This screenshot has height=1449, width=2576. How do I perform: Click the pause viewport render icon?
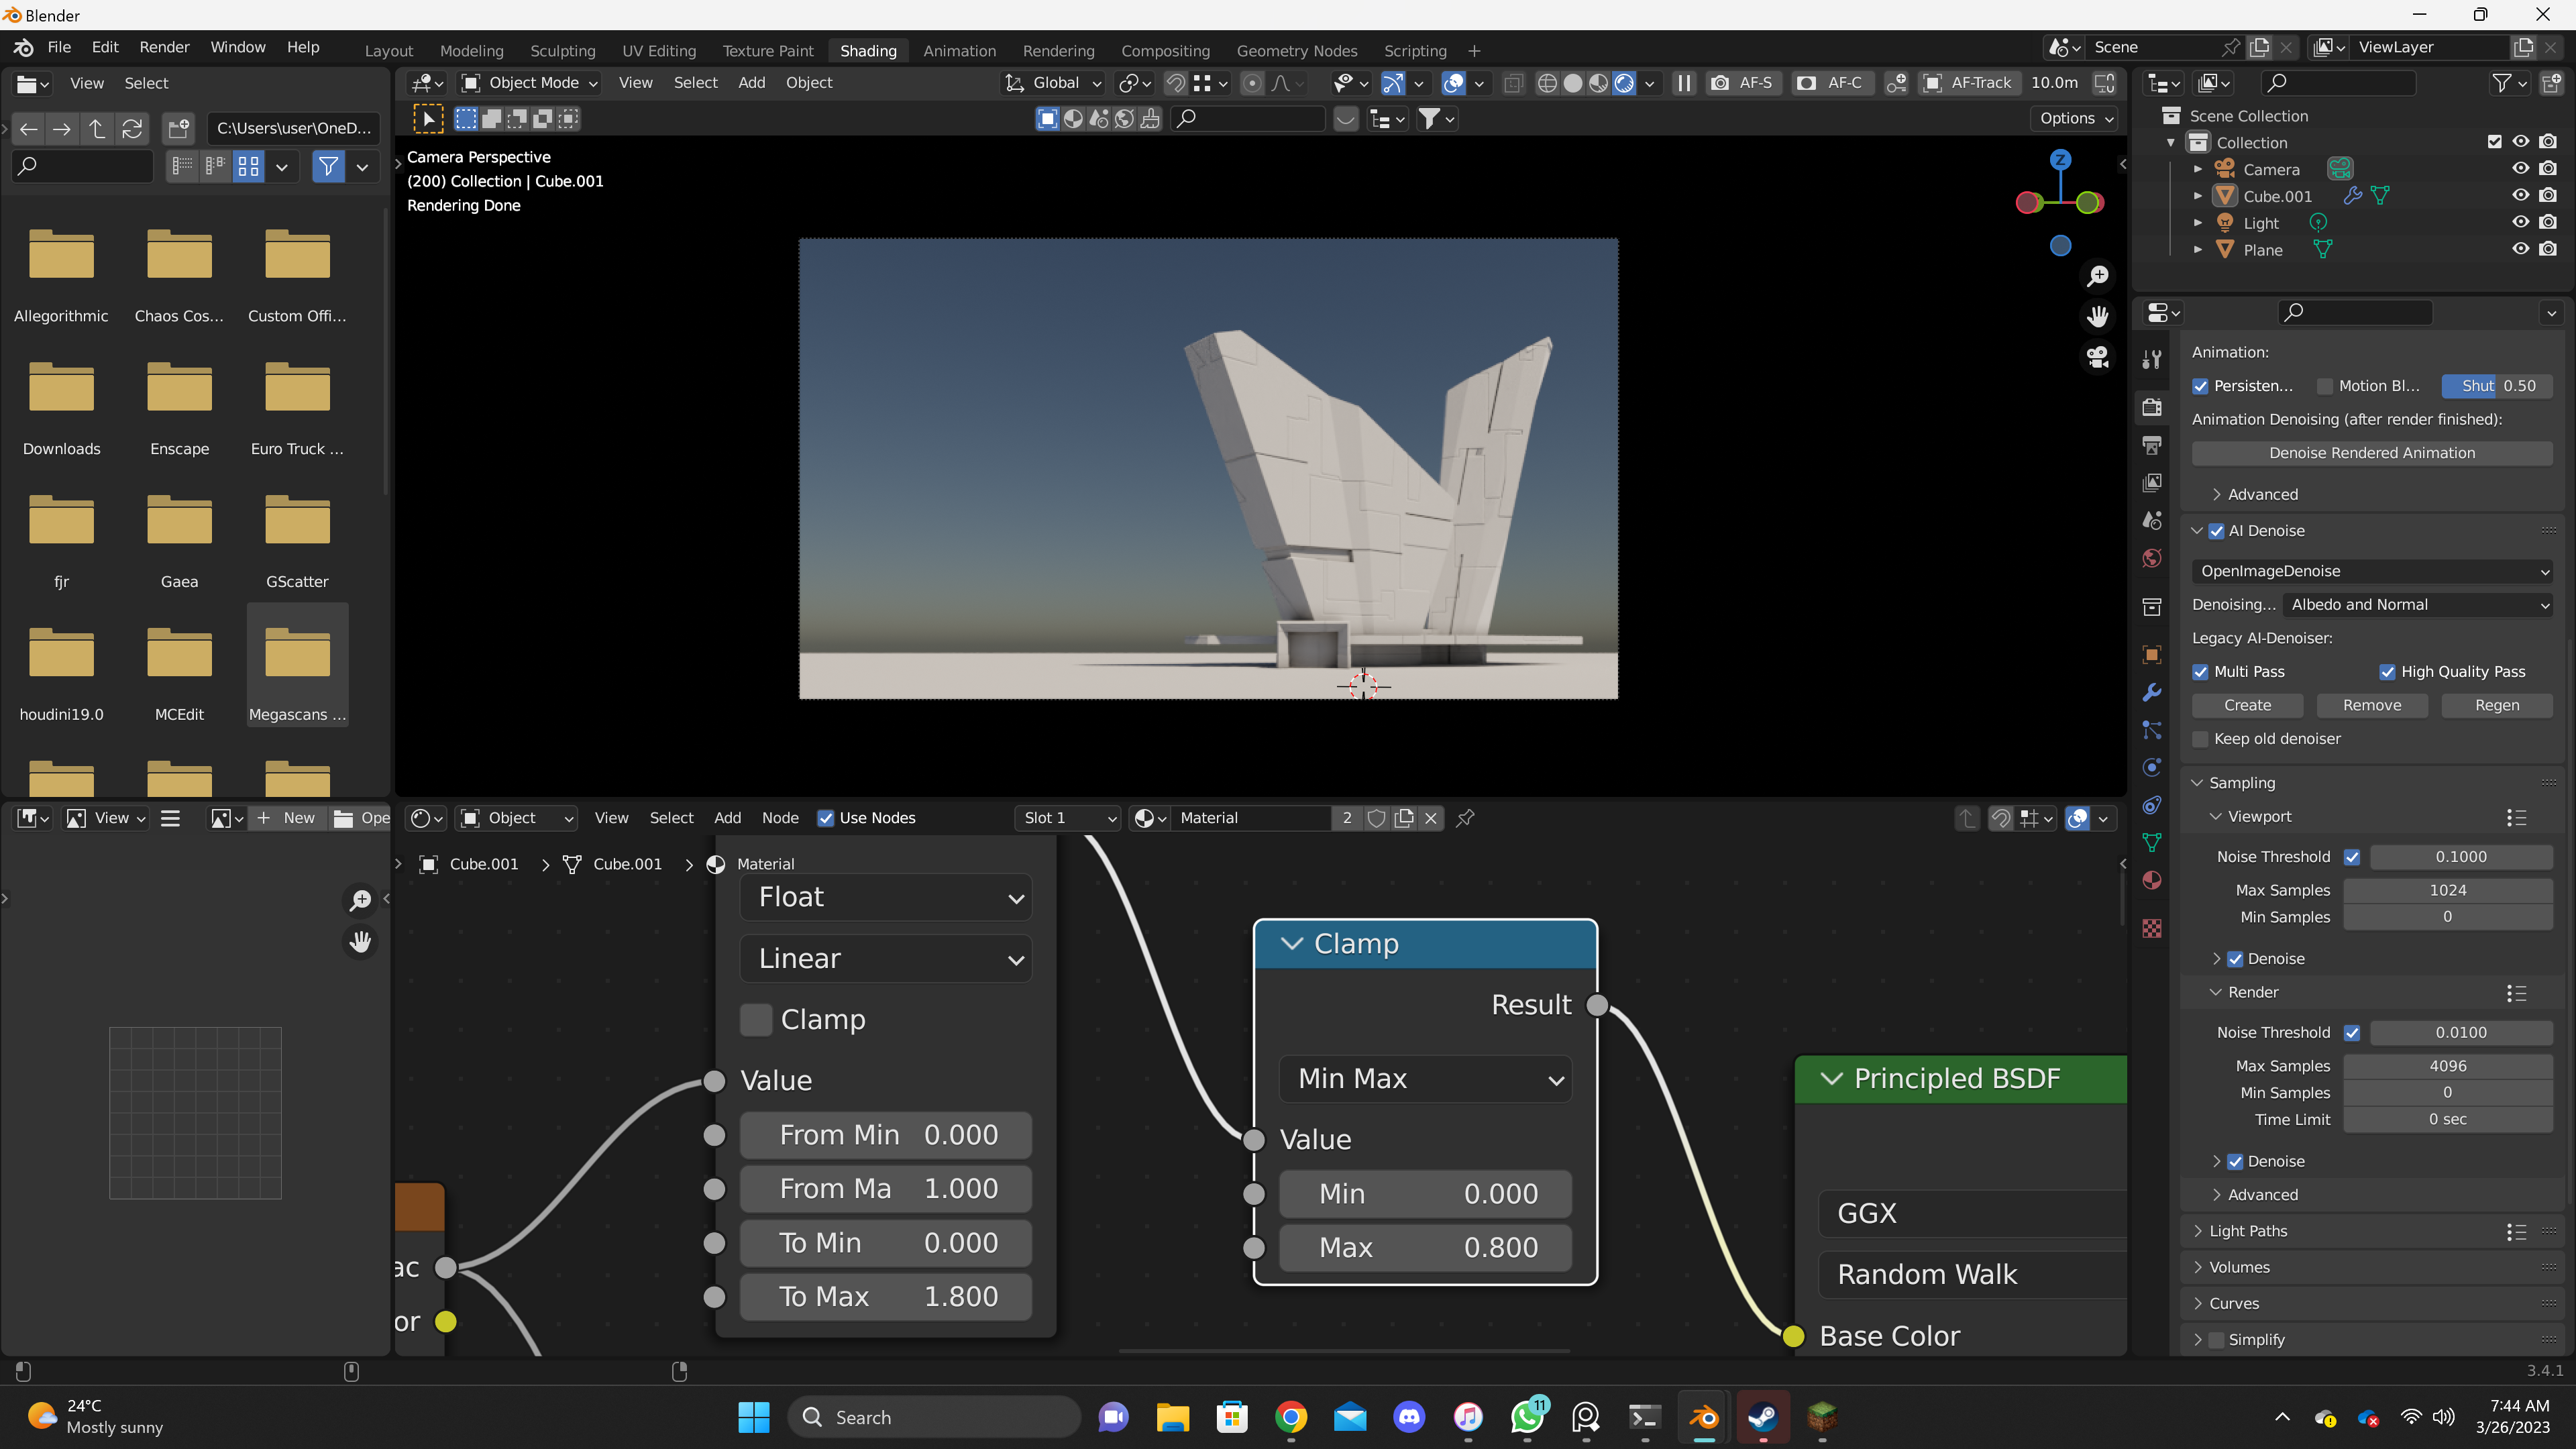pos(1684,83)
